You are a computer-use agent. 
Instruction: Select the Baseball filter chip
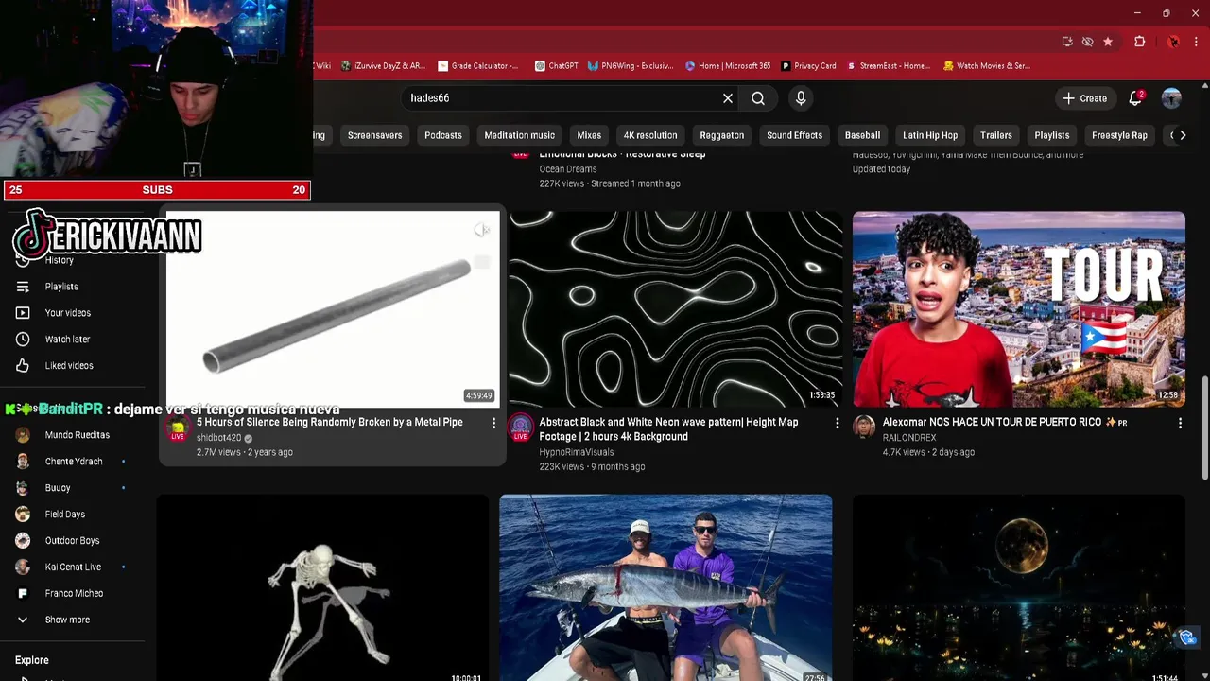(862, 135)
